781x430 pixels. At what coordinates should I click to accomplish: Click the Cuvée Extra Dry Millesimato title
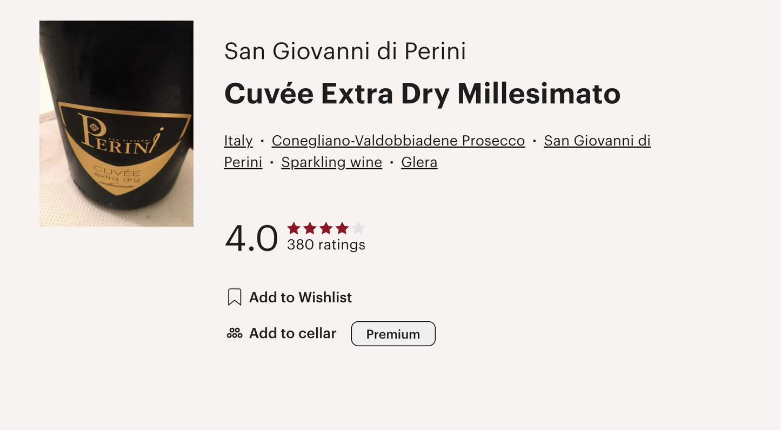click(x=422, y=94)
